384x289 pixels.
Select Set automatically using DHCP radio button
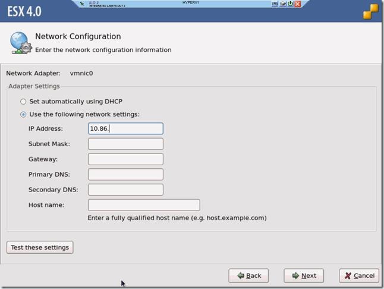(23, 102)
